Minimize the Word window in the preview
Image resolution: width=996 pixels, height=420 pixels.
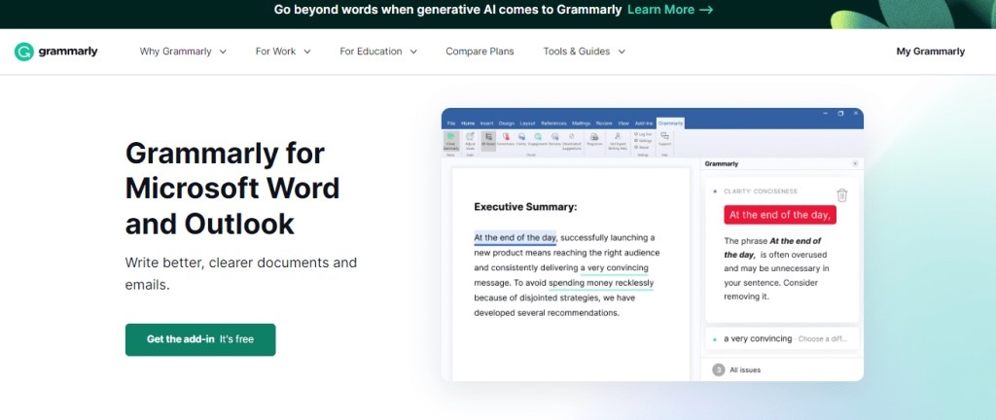(x=825, y=113)
